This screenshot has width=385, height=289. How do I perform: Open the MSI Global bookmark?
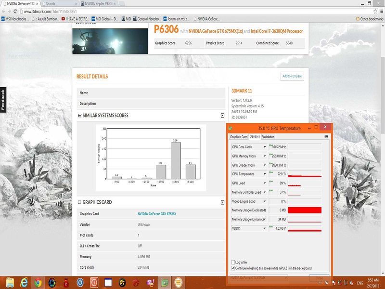coord(105,19)
